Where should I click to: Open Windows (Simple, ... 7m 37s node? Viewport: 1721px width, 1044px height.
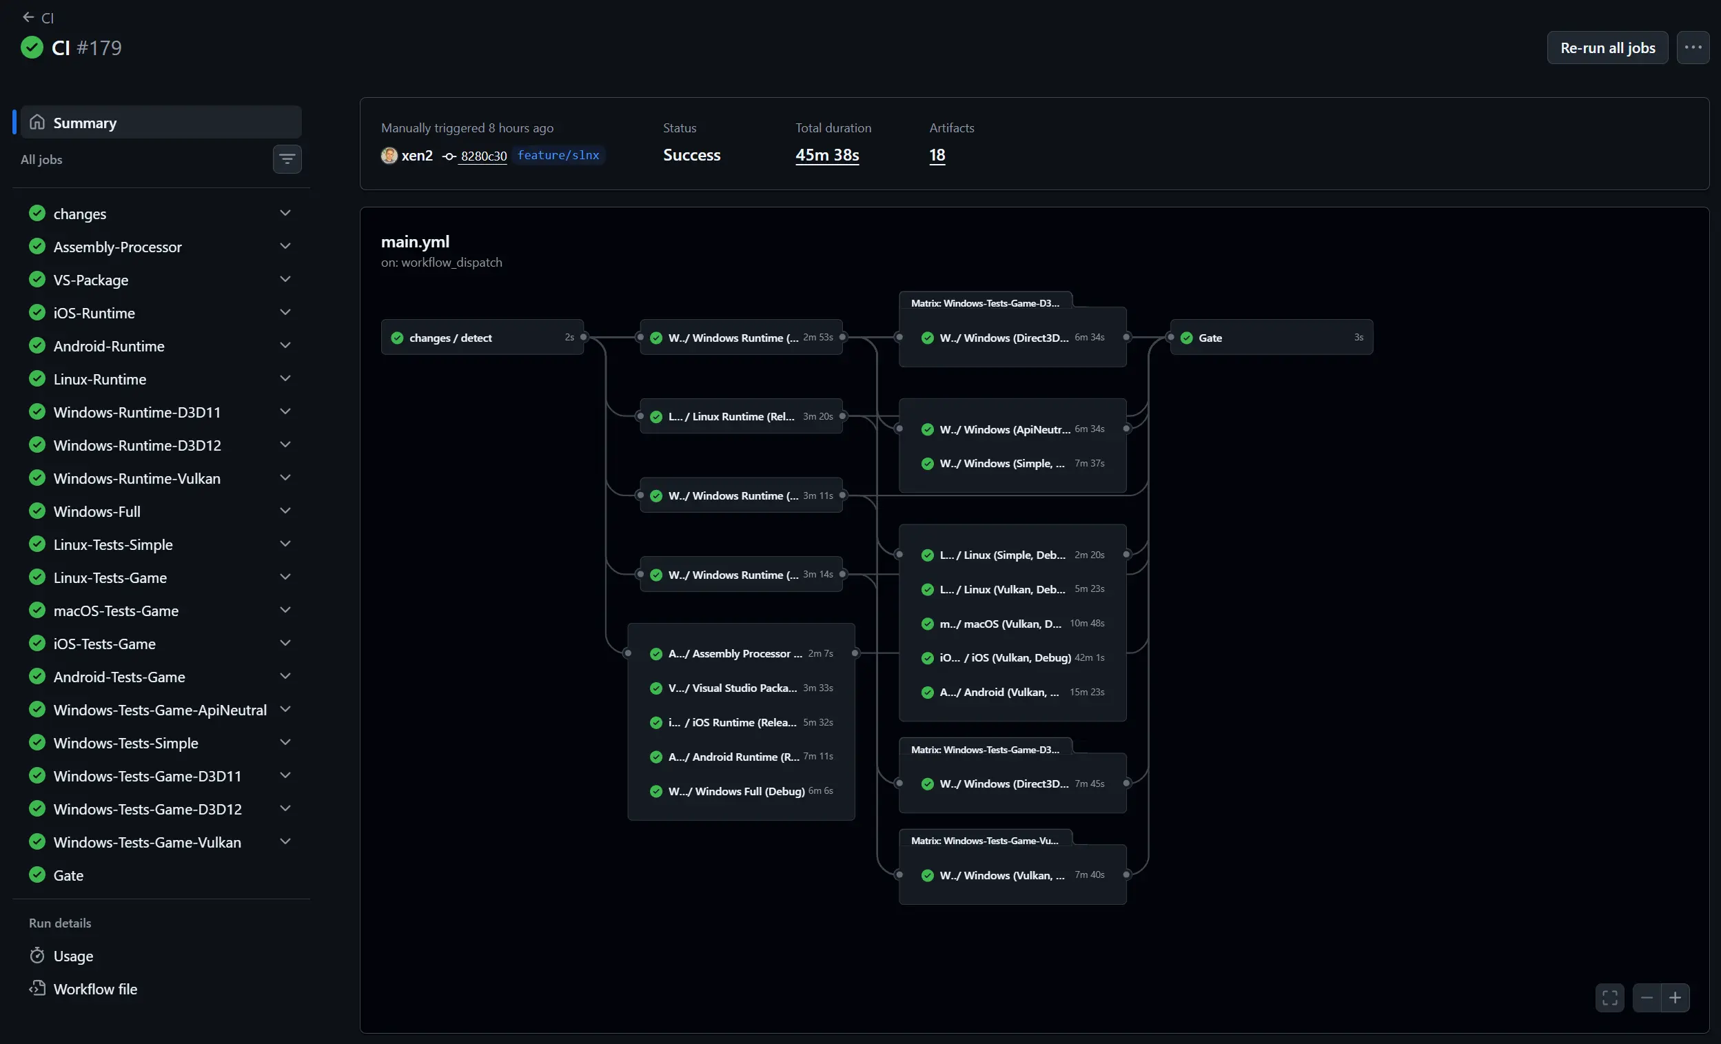coord(1012,464)
